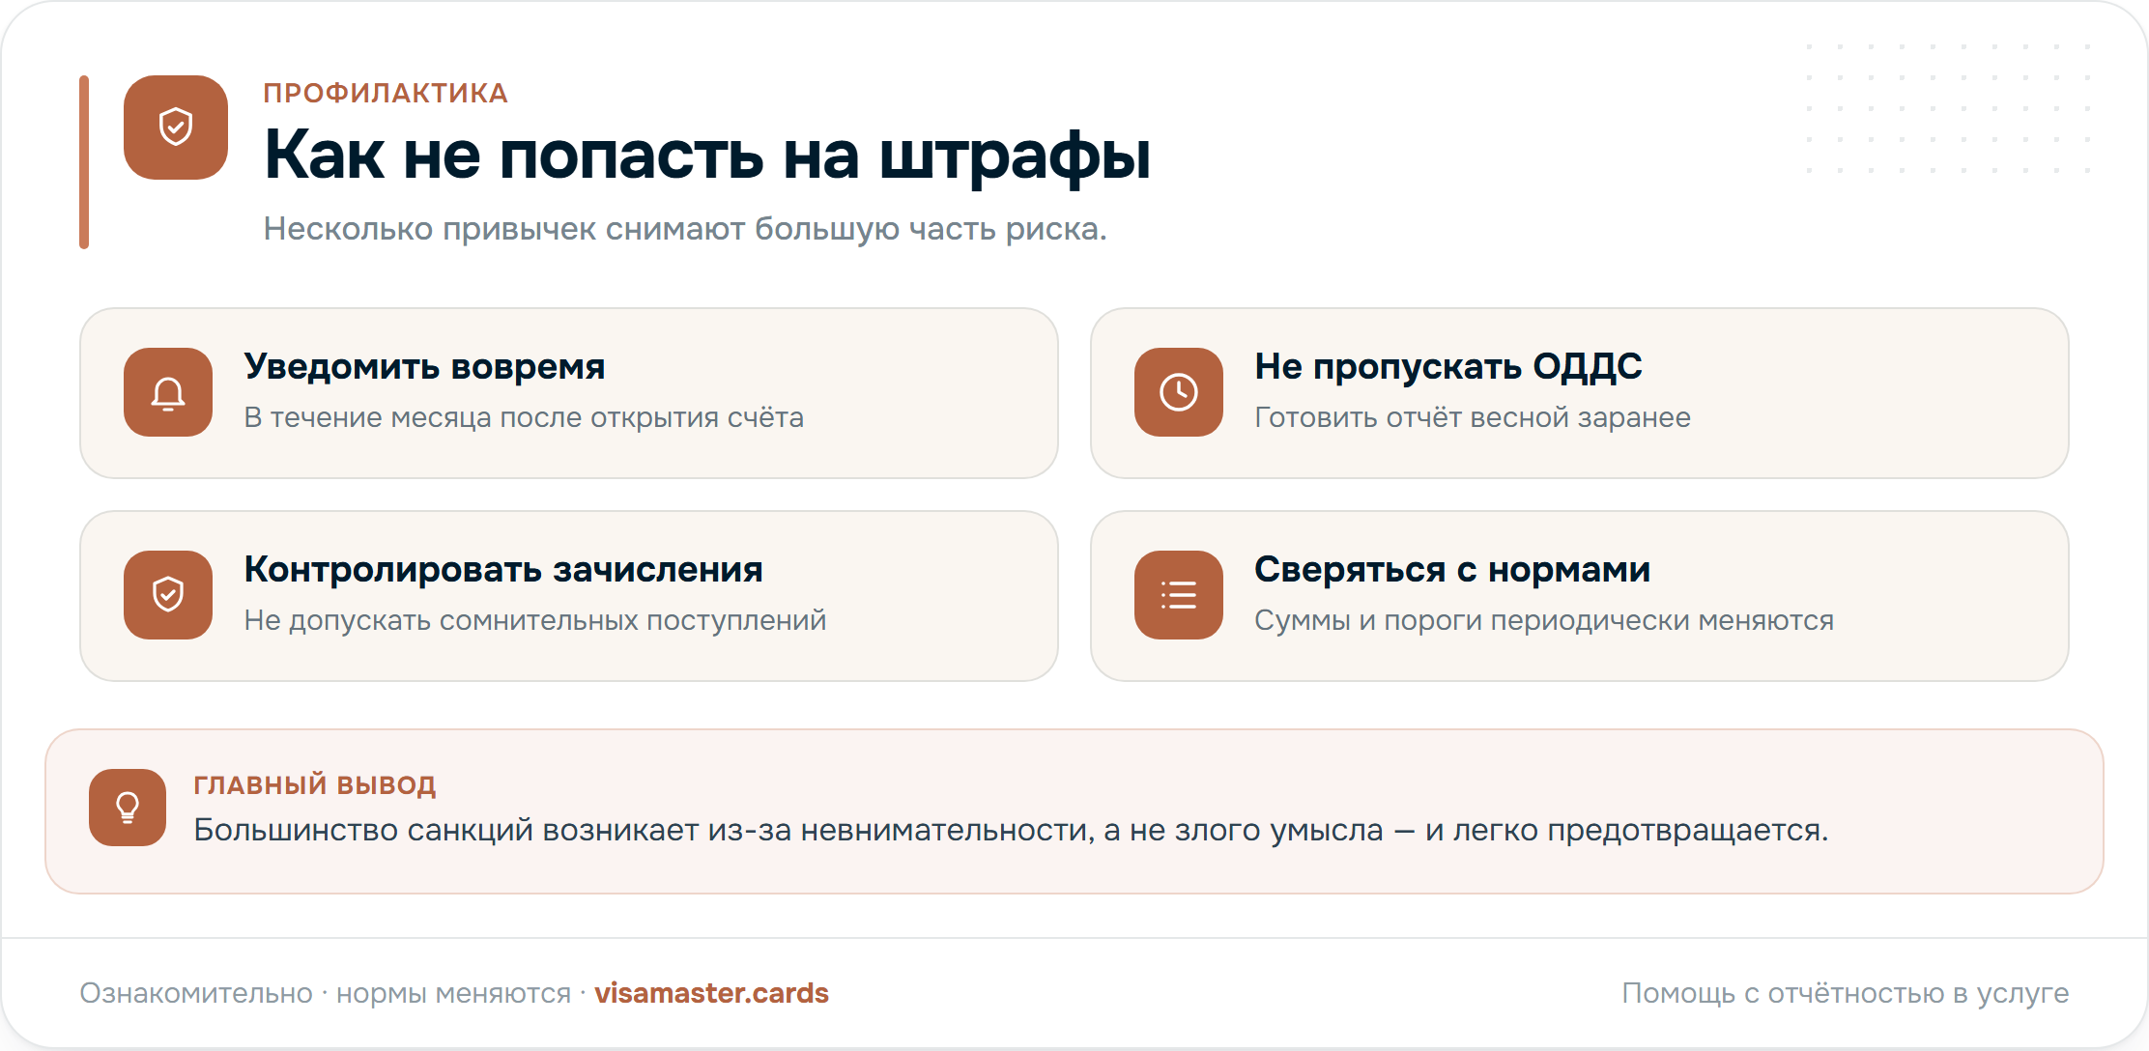Click the lightbulb icon in Главный вывод banner

tap(128, 808)
